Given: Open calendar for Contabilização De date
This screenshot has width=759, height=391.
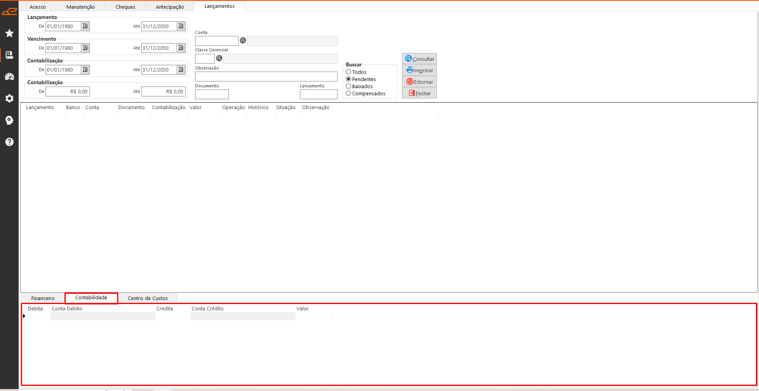Looking at the screenshot, I should coord(85,70).
